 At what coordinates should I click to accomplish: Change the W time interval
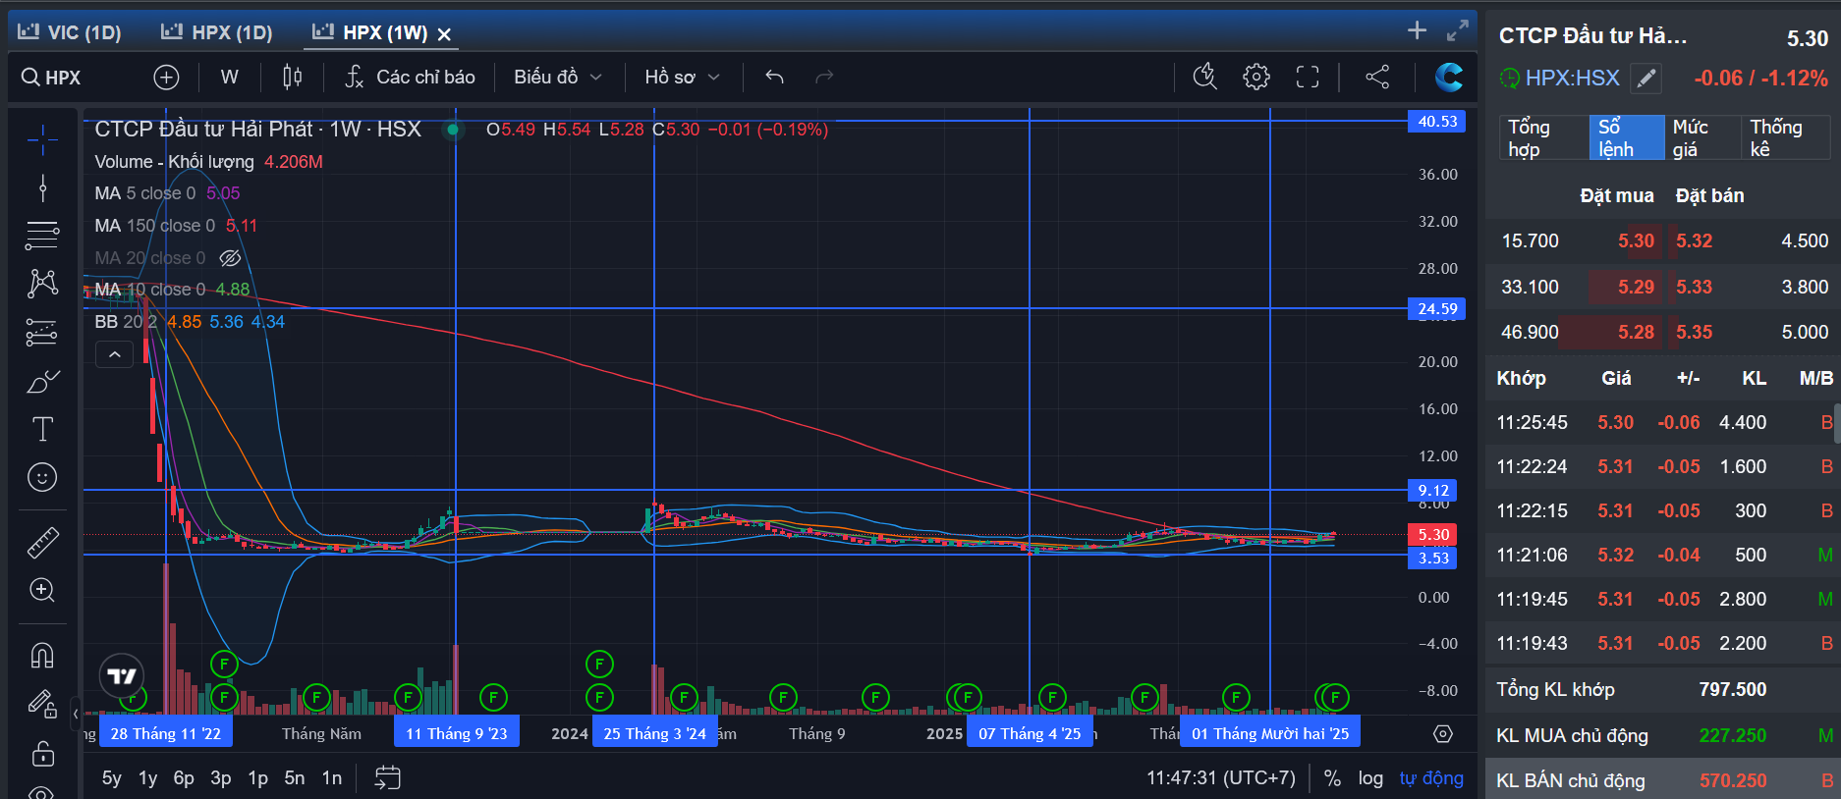click(229, 77)
